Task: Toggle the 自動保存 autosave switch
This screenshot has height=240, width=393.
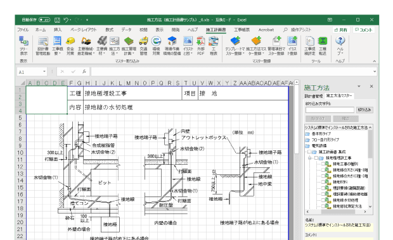Action: (x=44, y=20)
